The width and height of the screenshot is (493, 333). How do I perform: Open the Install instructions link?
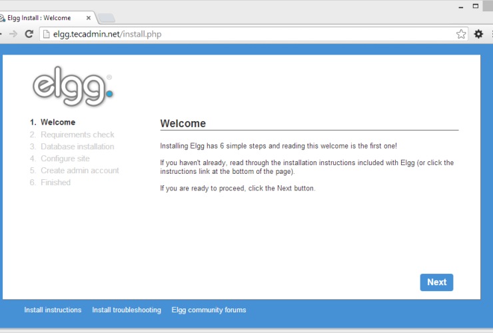pyautogui.click(x=53, y=310)
